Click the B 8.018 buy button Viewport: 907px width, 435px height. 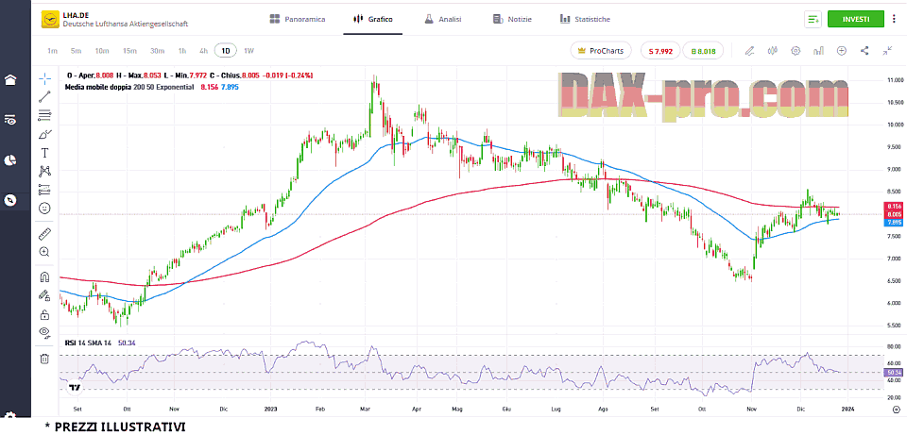point(703,51)
